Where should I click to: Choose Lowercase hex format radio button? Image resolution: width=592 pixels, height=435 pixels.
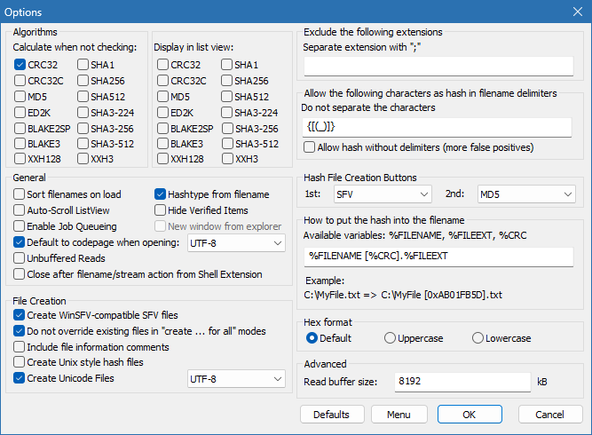(x=478, y=338)
